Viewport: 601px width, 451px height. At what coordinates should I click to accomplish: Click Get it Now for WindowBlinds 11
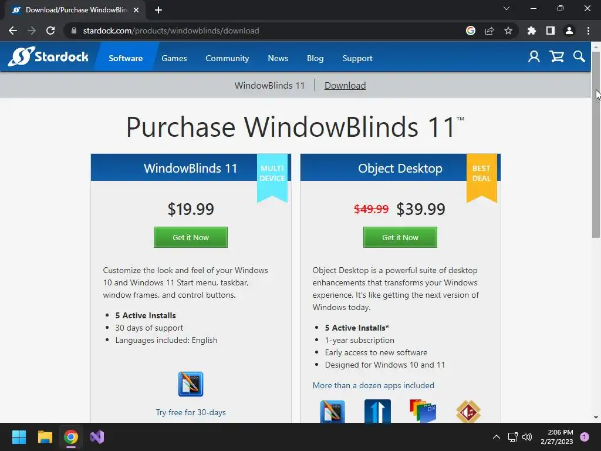point(191,237)
